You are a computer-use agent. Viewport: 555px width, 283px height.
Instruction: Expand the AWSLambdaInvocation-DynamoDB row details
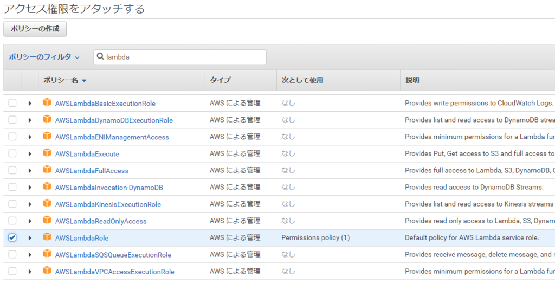[x=30, y=188]
